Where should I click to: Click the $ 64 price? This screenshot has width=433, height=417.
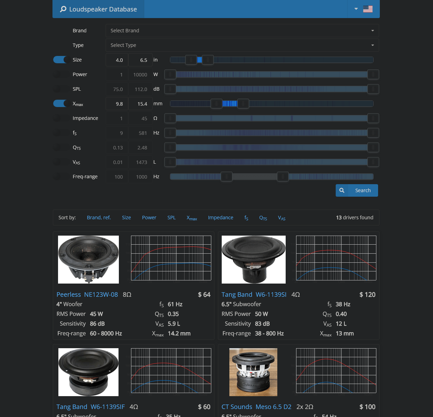point(204,294)
